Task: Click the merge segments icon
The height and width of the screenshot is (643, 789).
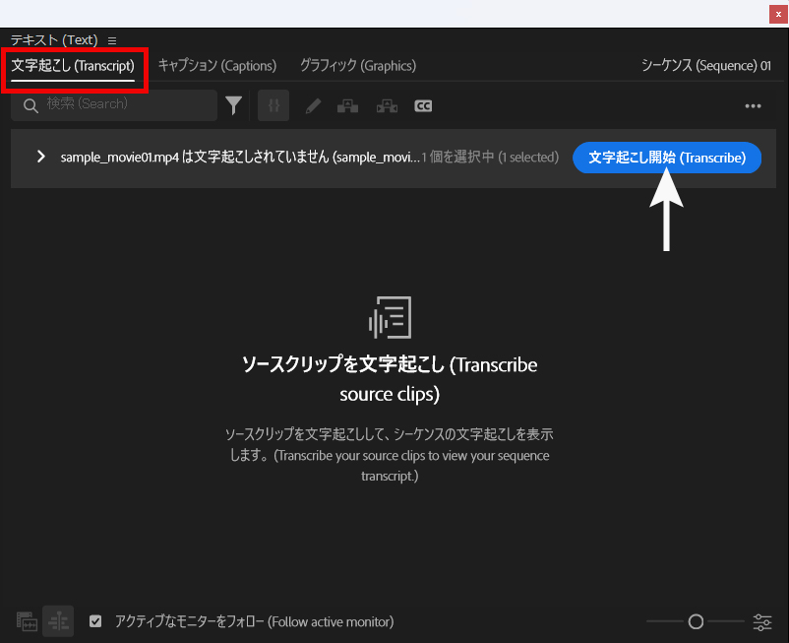Action: (347, 105)
